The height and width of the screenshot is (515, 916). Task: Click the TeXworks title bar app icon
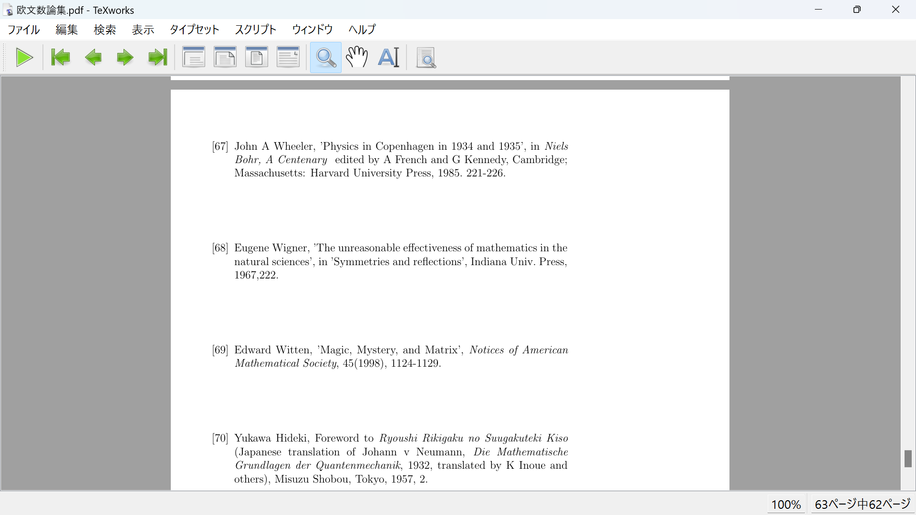9,10
